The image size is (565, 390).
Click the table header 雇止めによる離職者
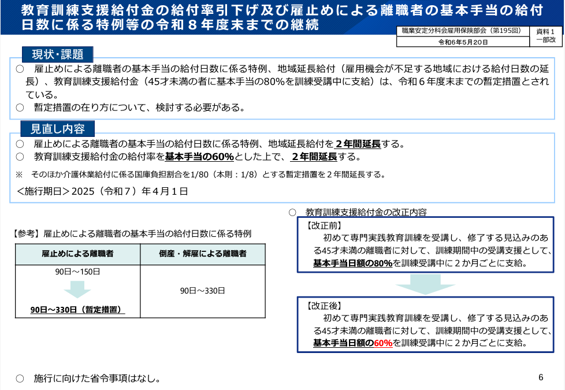tap(77, 254)
